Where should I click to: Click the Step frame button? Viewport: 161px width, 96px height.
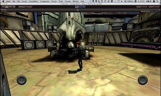[84, 7]
